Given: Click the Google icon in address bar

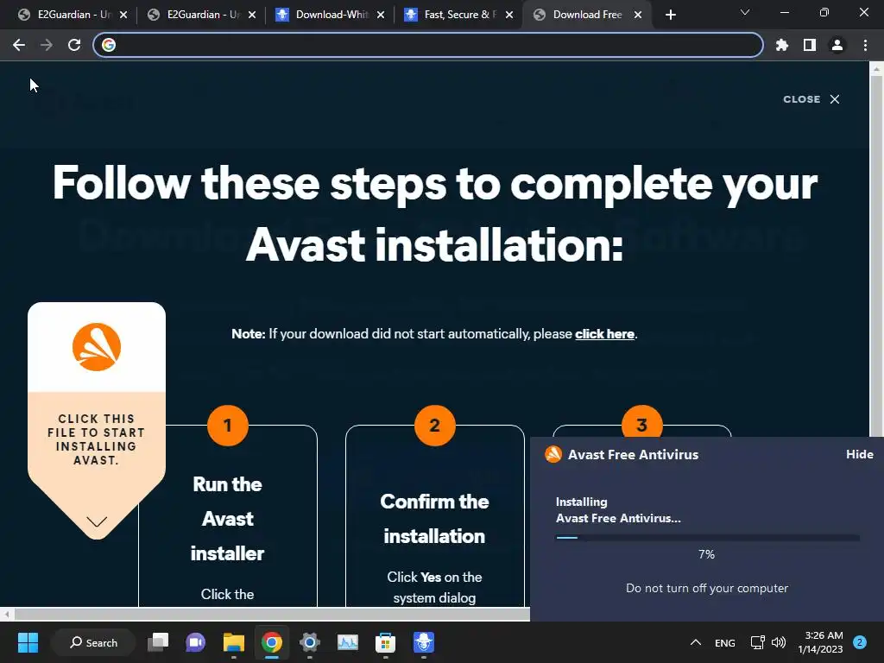Looking at the screenshot, I should click(x=109, y=45).
